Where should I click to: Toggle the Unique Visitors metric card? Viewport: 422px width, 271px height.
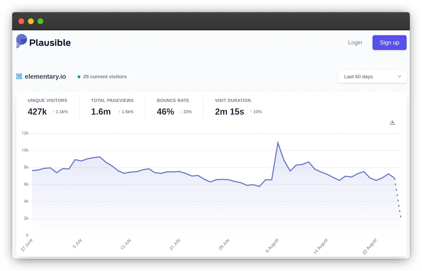48,106
